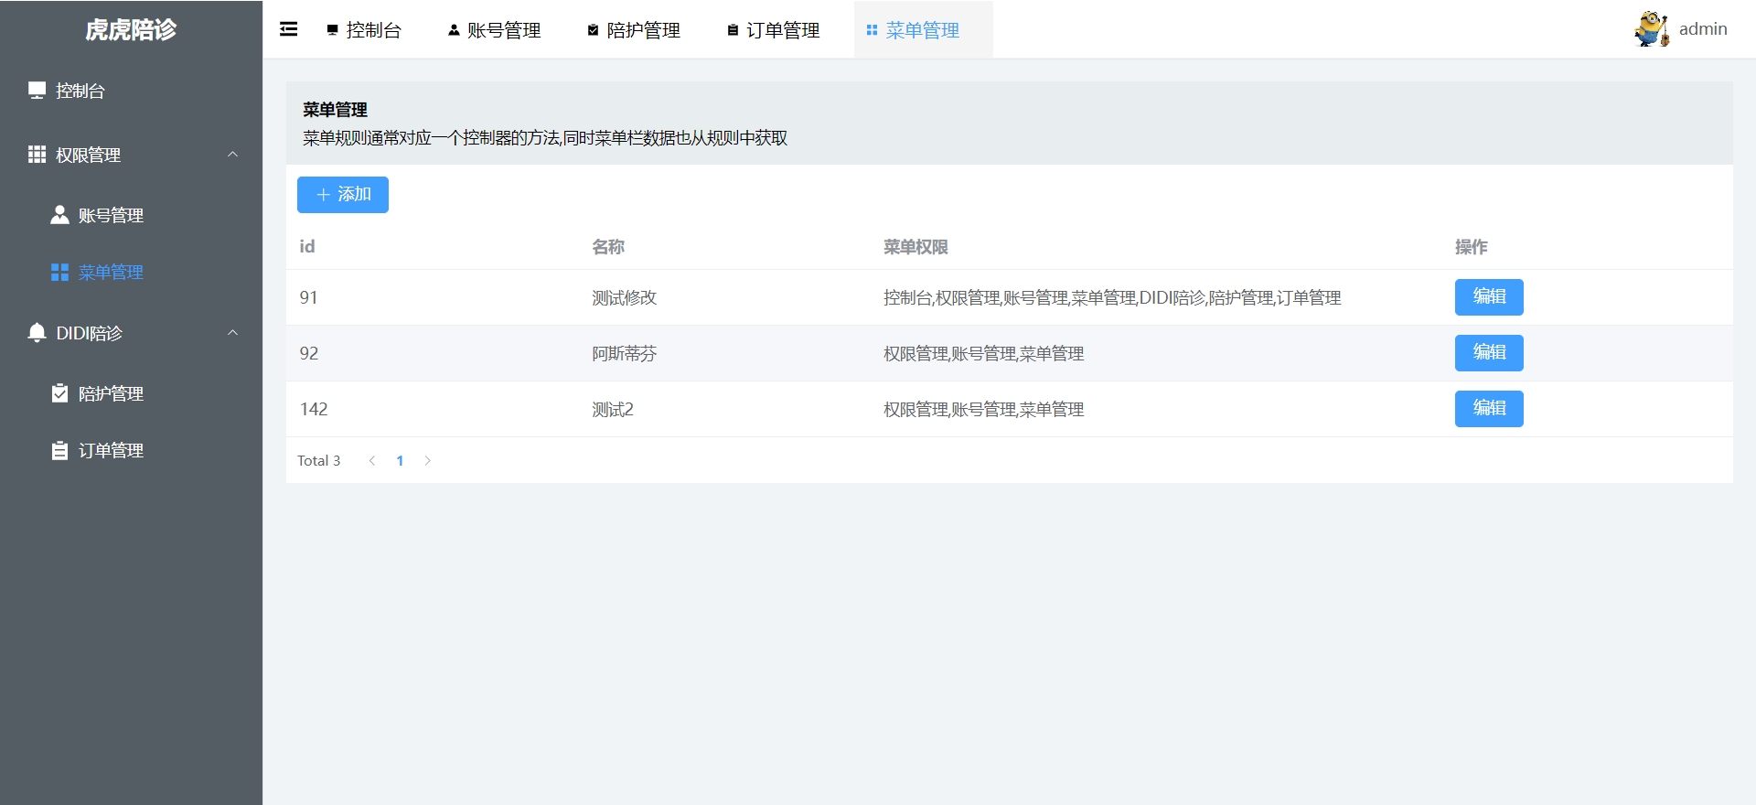Click the monitor icon beside sidebar 控制台
The width and height of the screenshot is (1756, 805).
point(37,91)
